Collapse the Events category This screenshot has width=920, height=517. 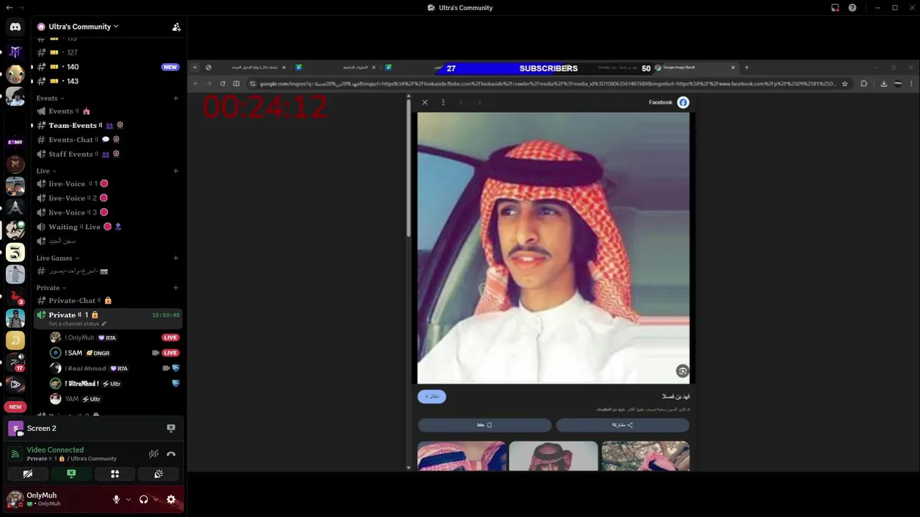tap(50, 98)
